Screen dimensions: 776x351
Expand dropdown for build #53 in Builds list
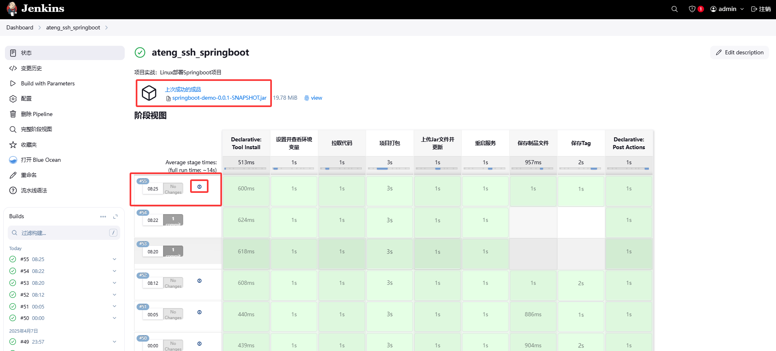click(x=114, y=283)
